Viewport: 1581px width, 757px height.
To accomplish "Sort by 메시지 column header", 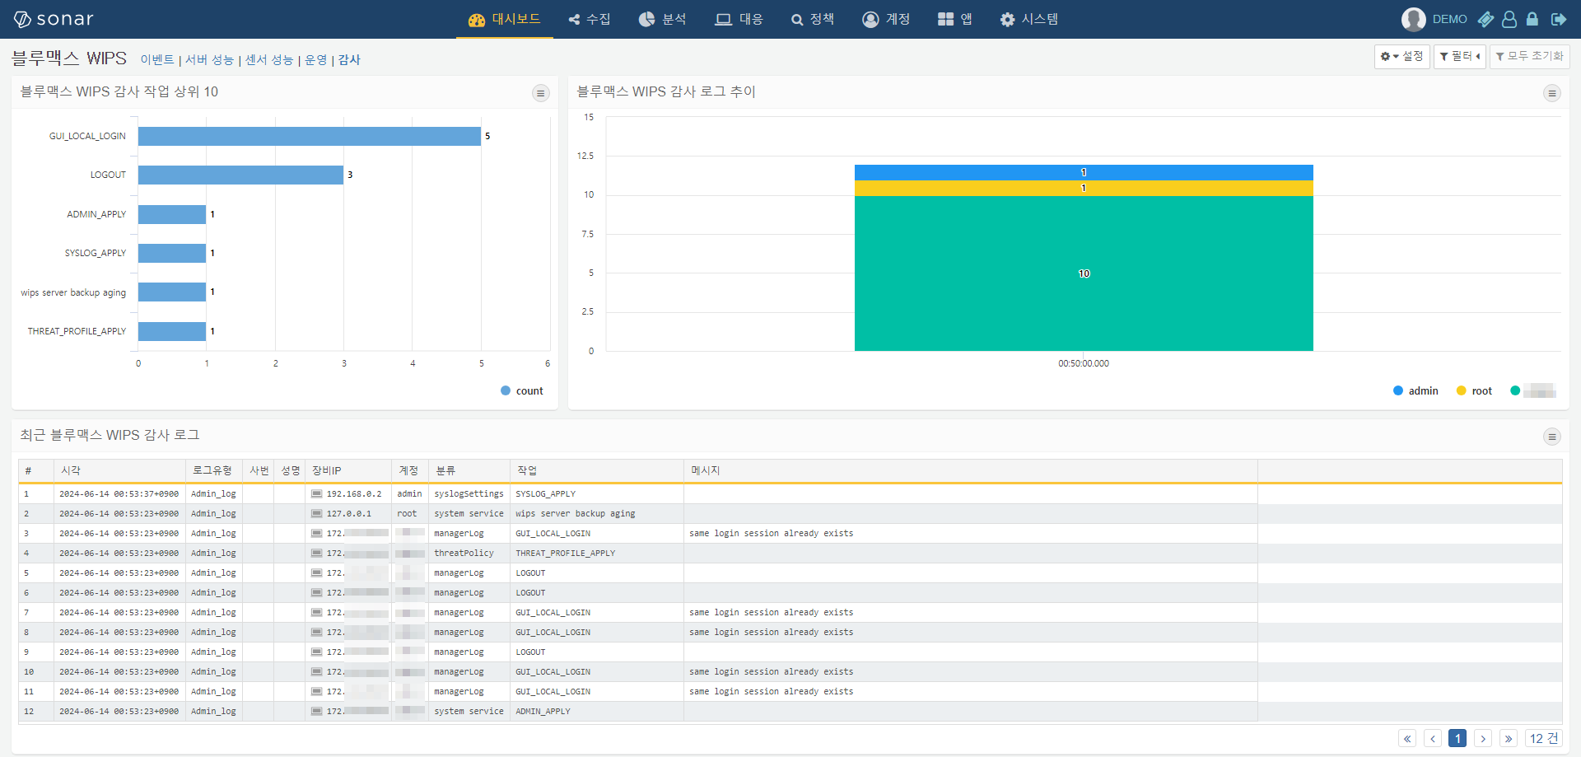I will 971,470.
